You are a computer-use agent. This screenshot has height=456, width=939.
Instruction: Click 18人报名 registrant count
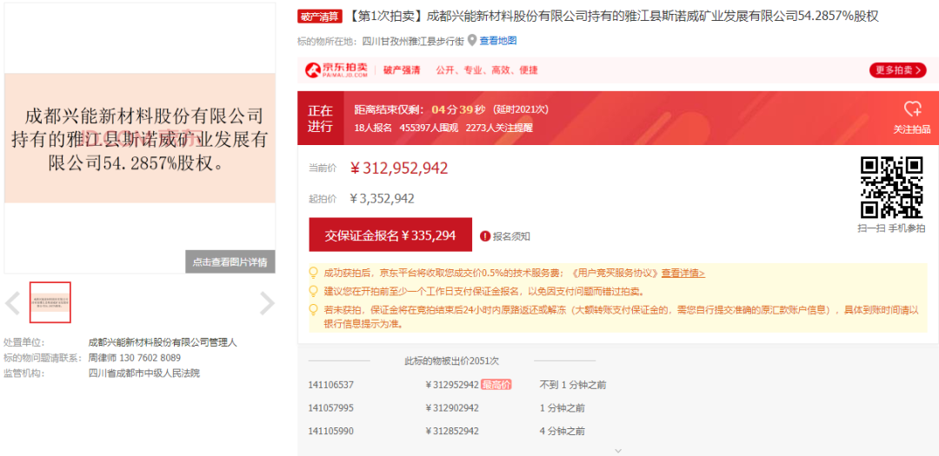(x=373, y=128)
